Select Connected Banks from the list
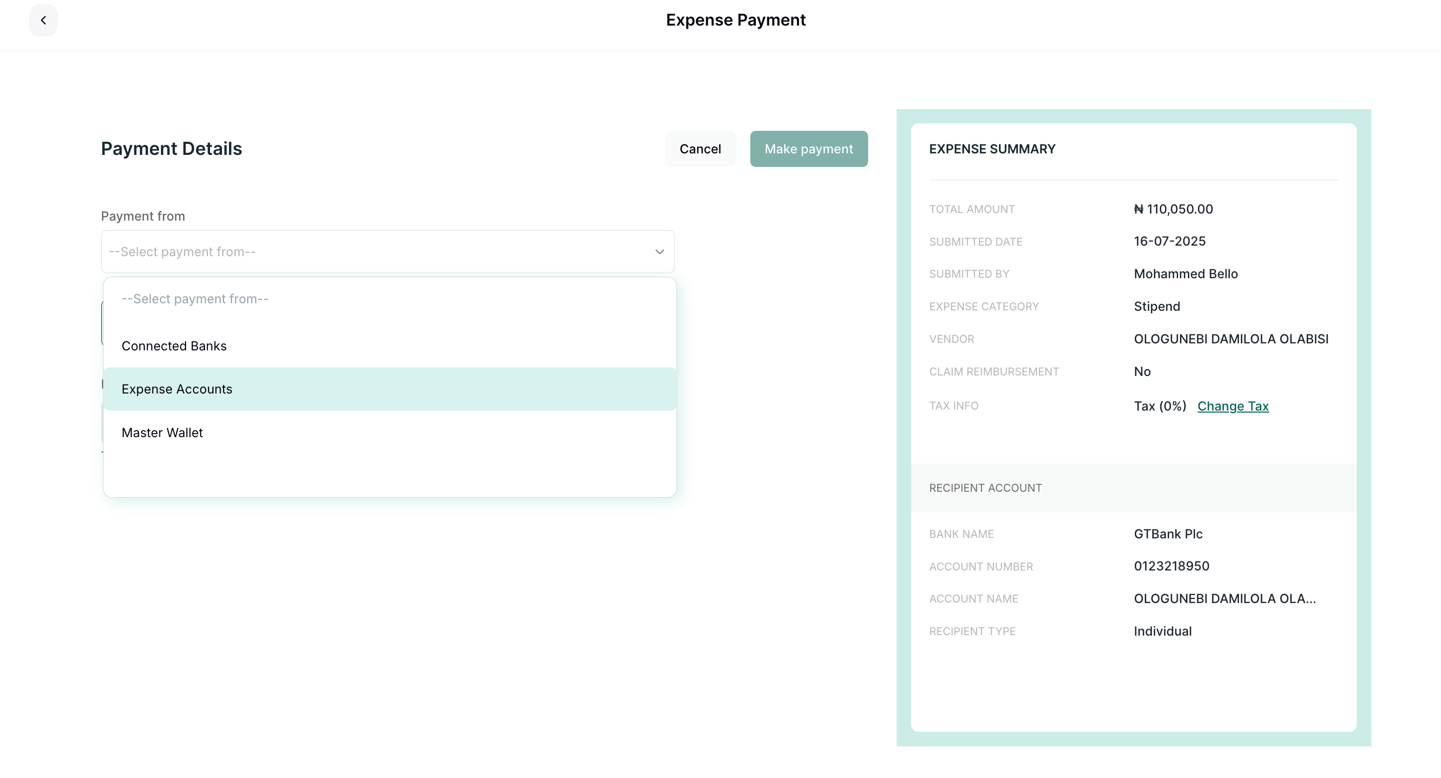This screenshot has width=1441, height=778. tap(174, 346)
